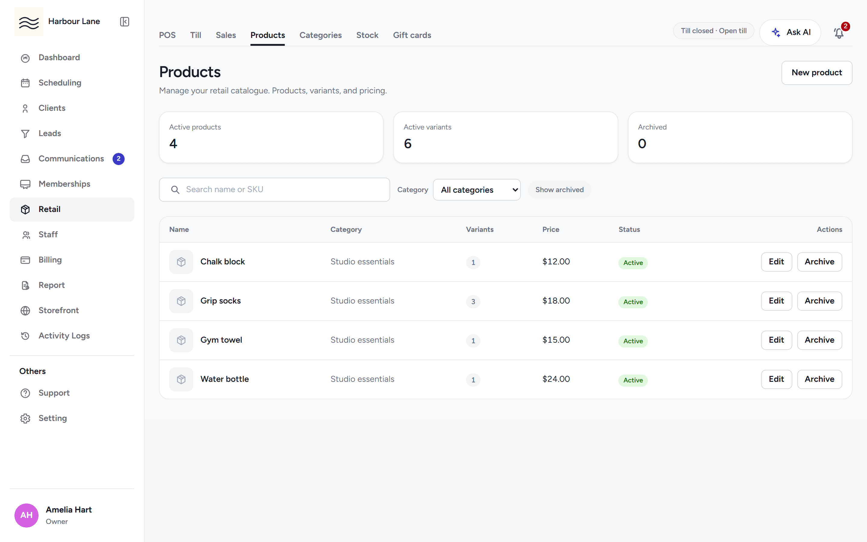The image size is (867, 542).
Task: Click Till closed · Open till button
Action: click(714, 31)
